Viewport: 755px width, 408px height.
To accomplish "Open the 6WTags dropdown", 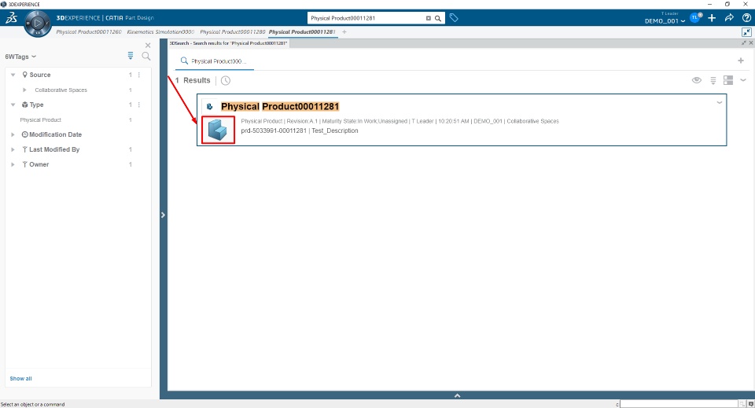I will pos(20,57).
